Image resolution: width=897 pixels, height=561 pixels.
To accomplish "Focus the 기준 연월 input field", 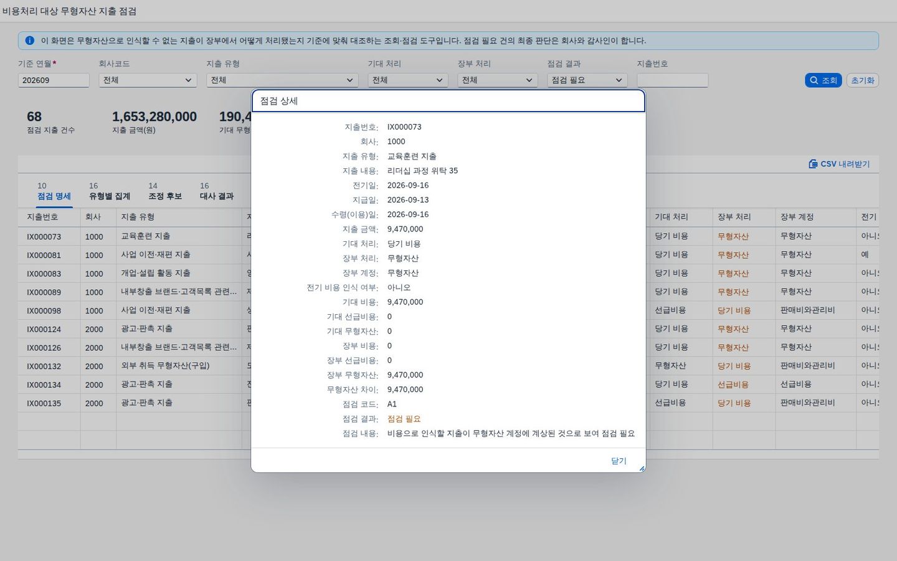I will (x=54, y=80).
